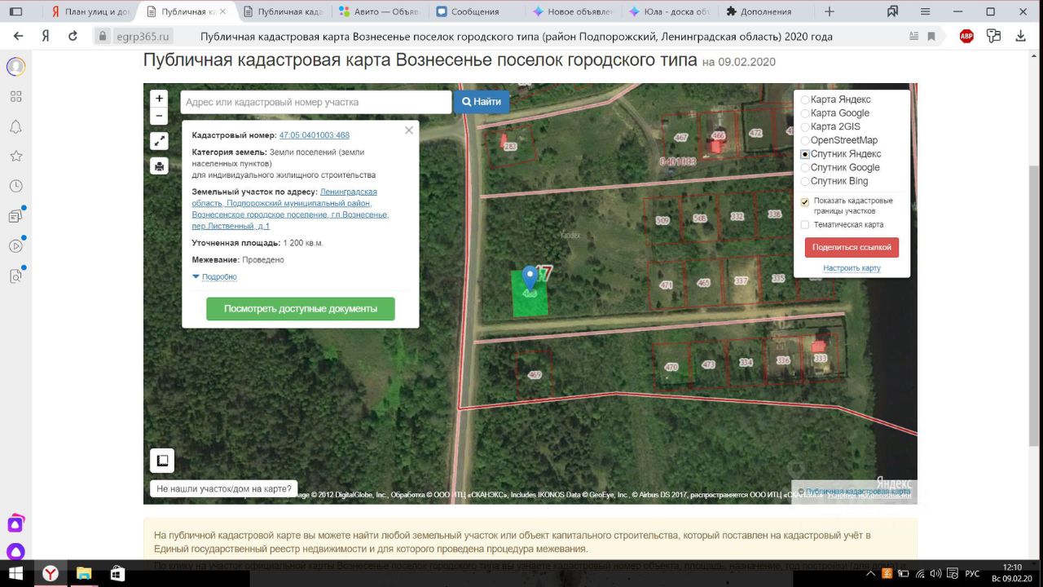Focus the address or cadastral number field
This screenshot has width=1043, height=587.
316,102
